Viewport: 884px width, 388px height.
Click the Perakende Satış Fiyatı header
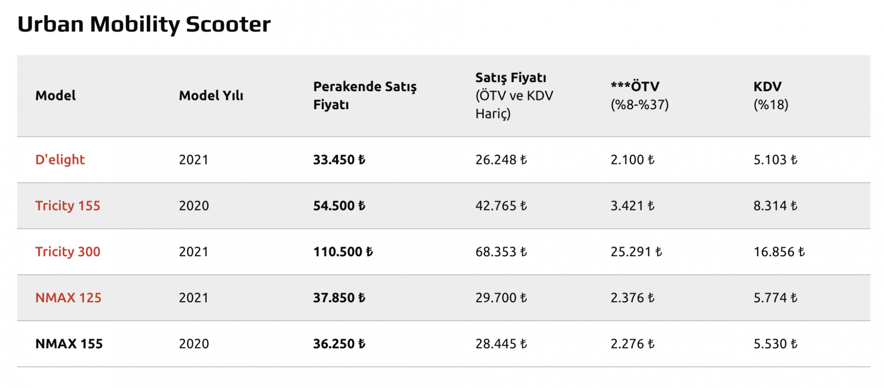point(365,95)
